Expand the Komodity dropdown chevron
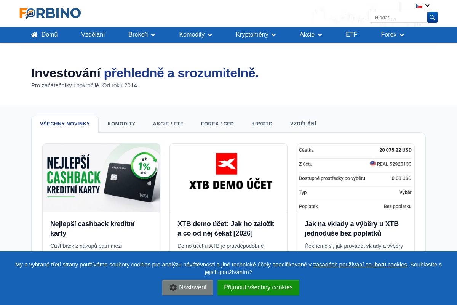This screenshot has height=305, width=457. click(210, 35)
